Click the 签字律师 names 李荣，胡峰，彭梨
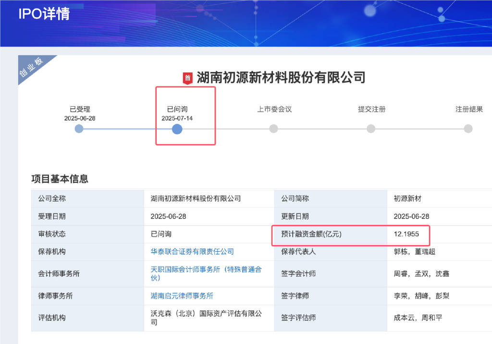This screenshot has width=492, height=344. (x=421, y=295)
